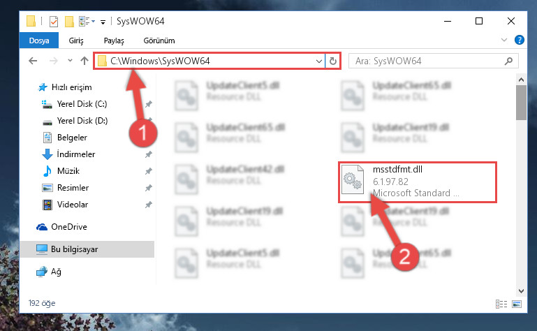The image size is (537, 331).
Task: Open the blue Help icon
Action: [519, 40]
